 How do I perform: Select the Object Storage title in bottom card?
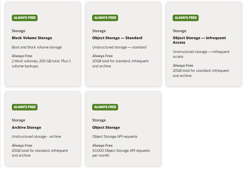(106, 127)
